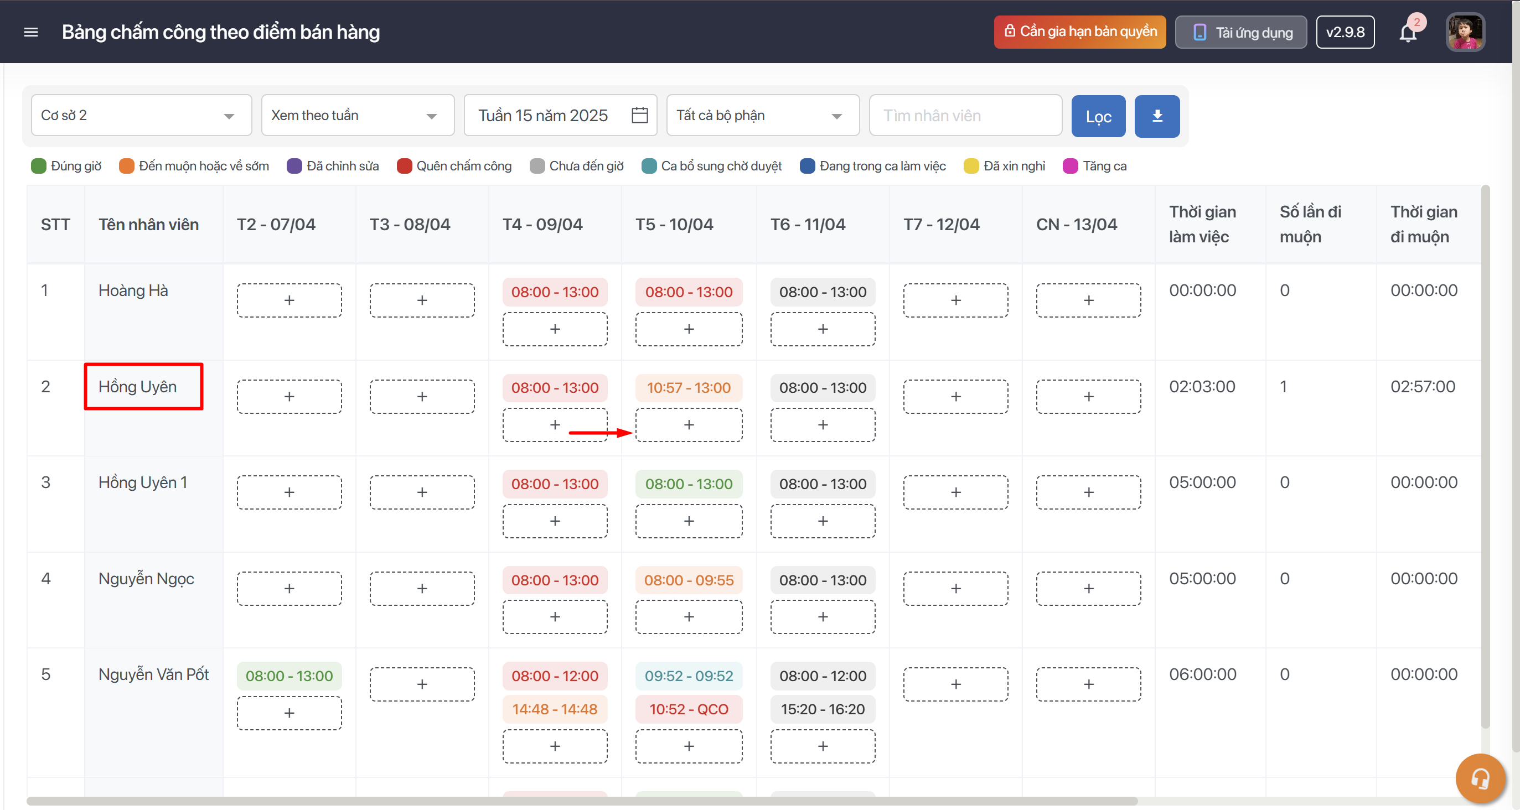Add shift for Hoàng Hà on T2 - 07/04
This screenshot has width=1520, height=810.
click(x=289, y=300)
